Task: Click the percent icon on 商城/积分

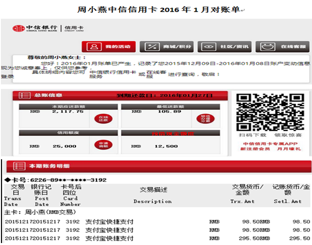Action: pos(151,47)
